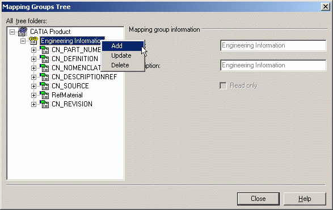Image resolution: width=333 pixels, height=210 pixels.
Task: Select the CN_REVISION tree label
Action: (72, 104)
